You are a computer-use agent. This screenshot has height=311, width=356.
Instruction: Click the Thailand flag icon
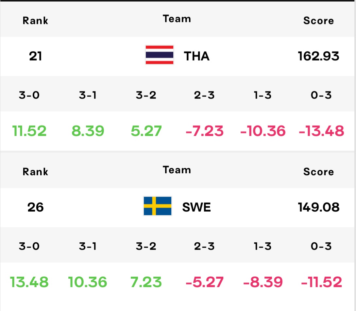160,55
